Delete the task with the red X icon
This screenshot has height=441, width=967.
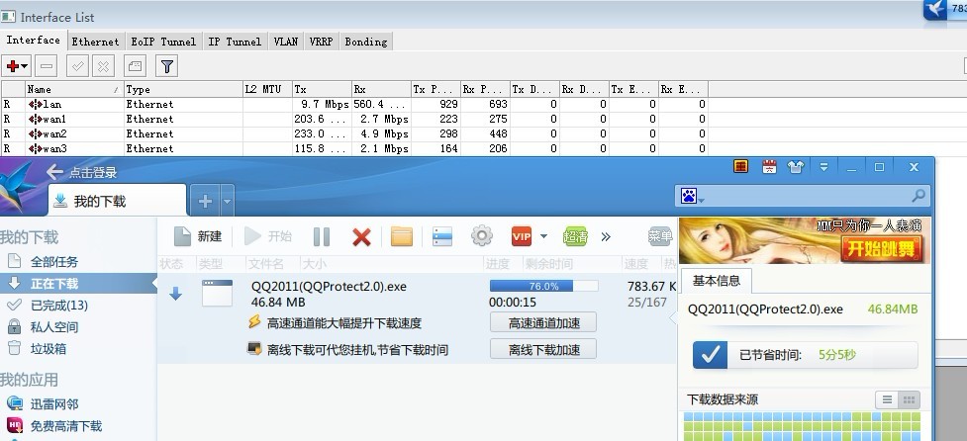361,236
